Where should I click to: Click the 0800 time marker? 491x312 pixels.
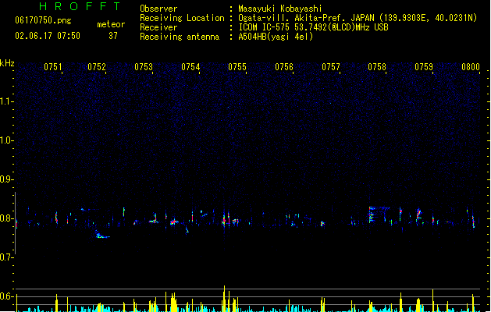[x=471, y=67]
